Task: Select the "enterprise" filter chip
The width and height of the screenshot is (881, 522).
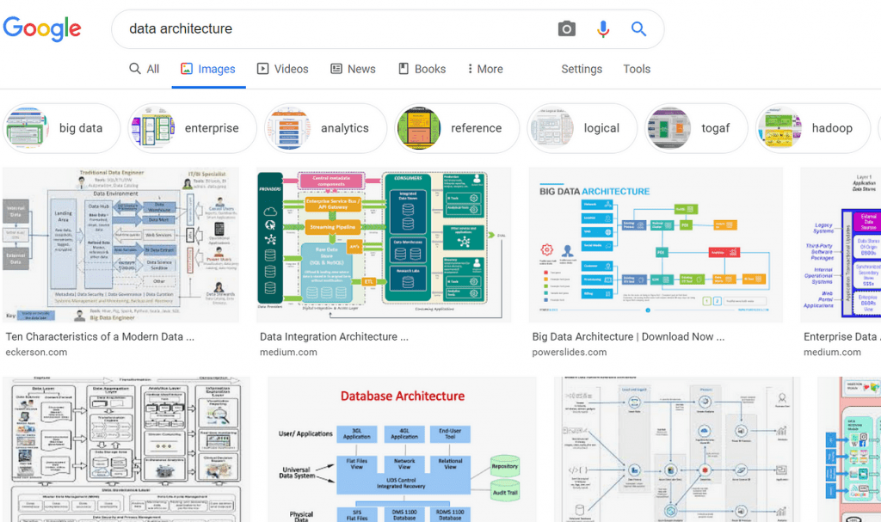Action: click(192, 128)
